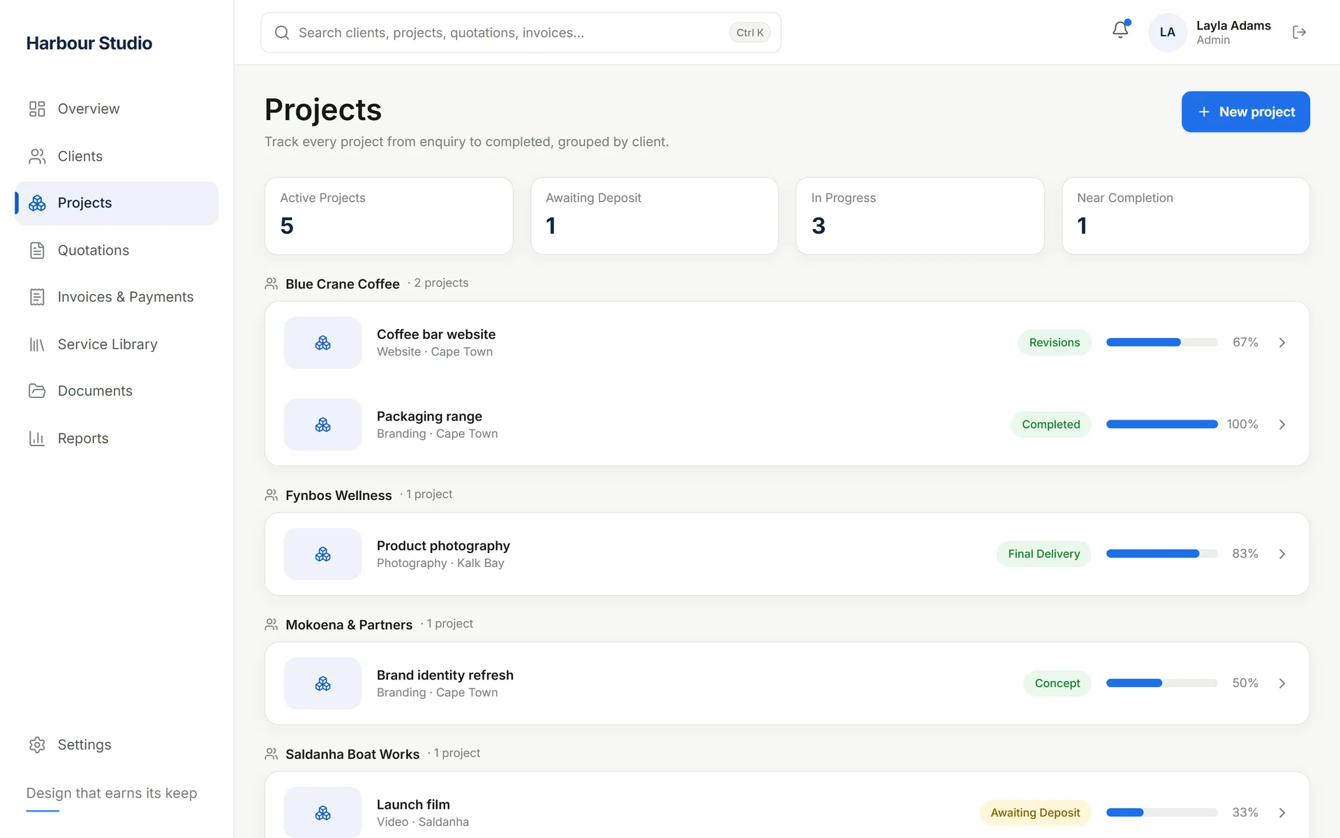Click the Active Projects summary card
Image resolution: width=1340 pixels, height=838 pixels.
(389, 216)
